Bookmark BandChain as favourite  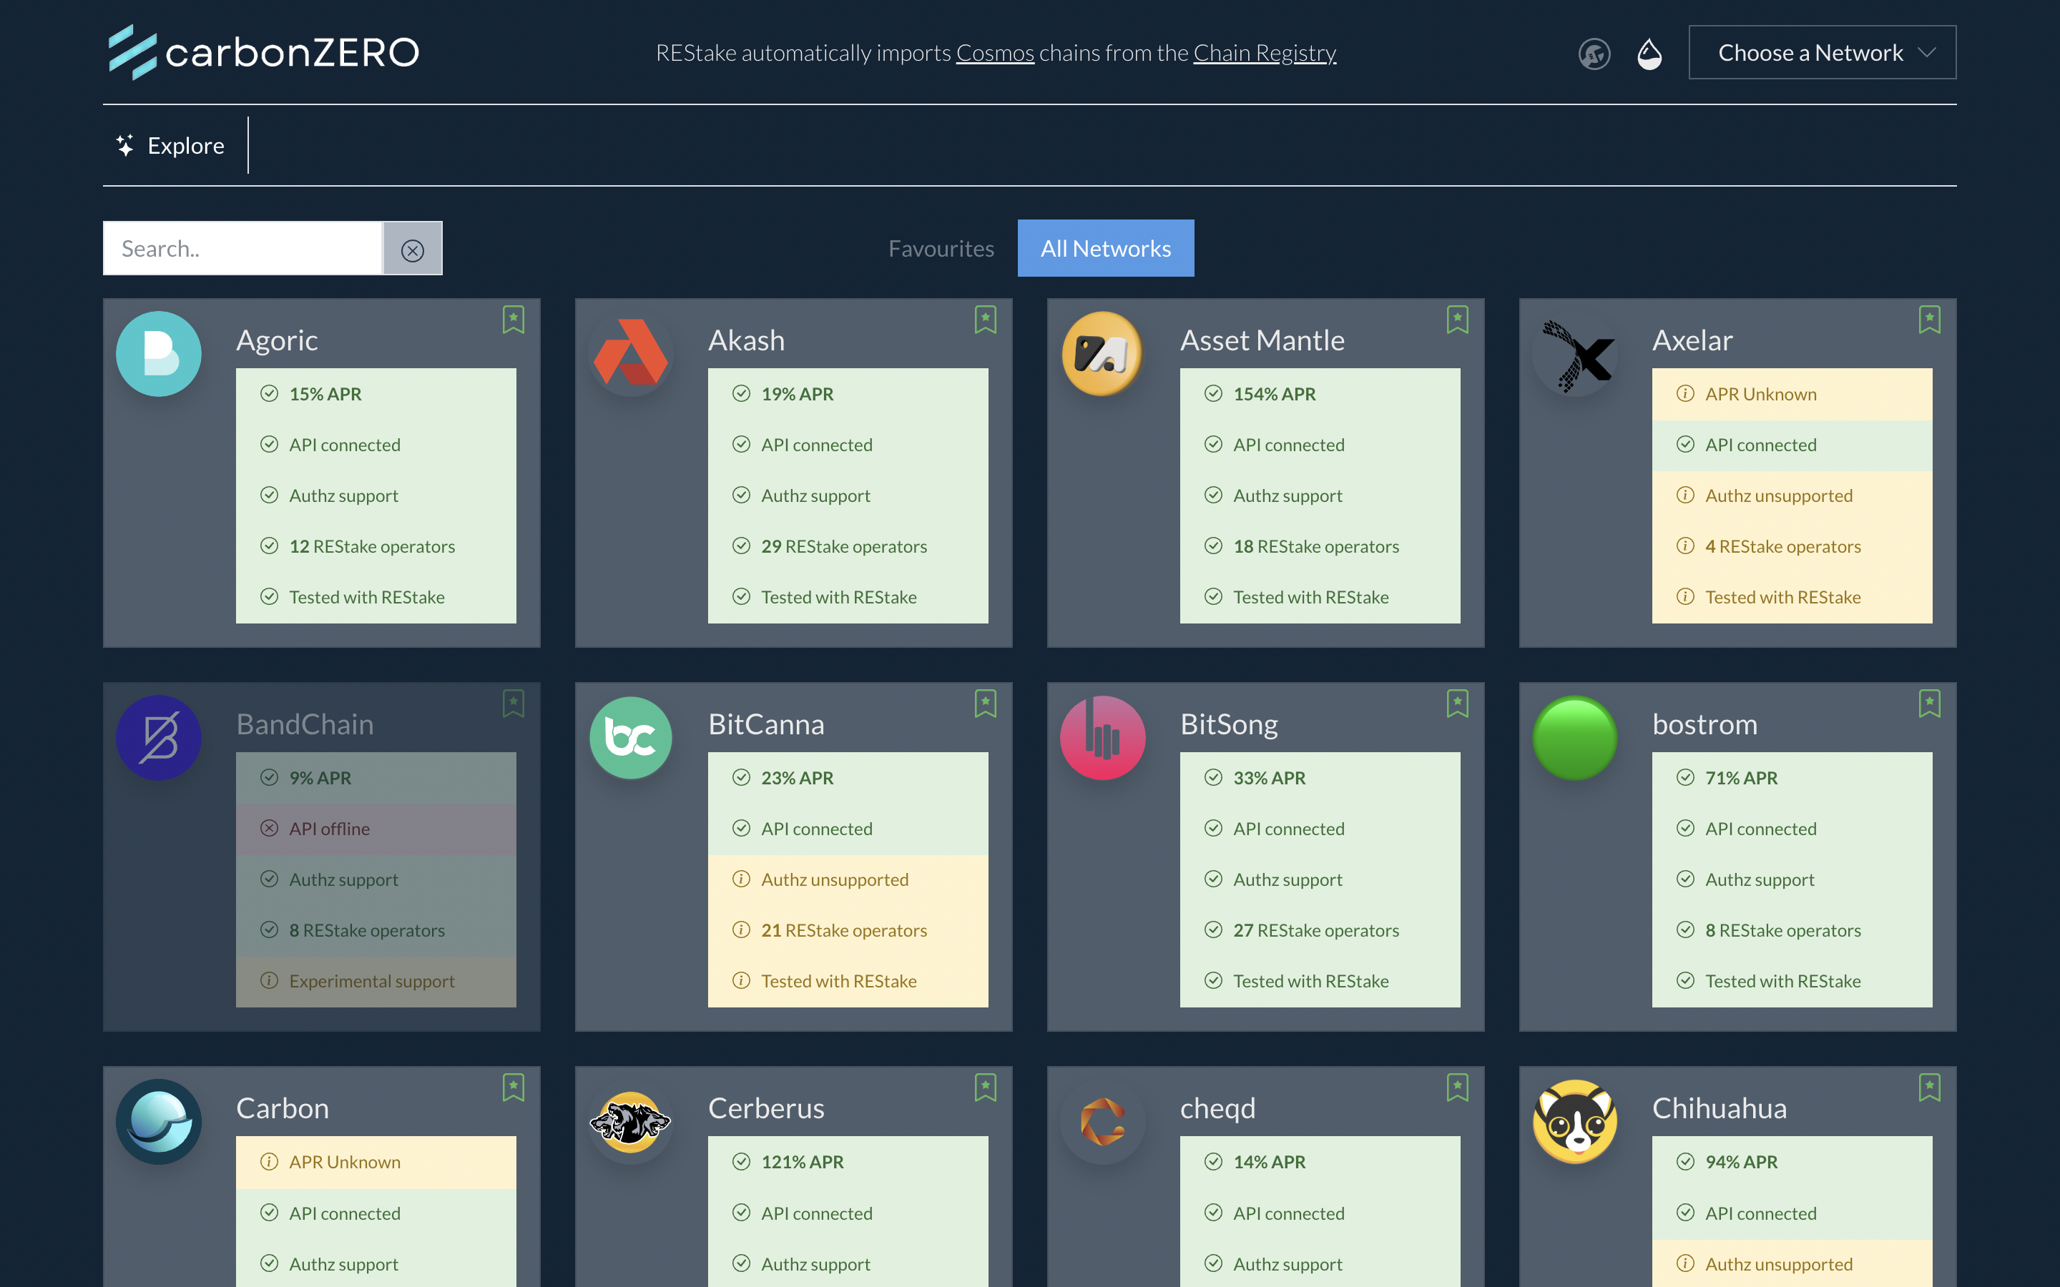coord(512,703)
